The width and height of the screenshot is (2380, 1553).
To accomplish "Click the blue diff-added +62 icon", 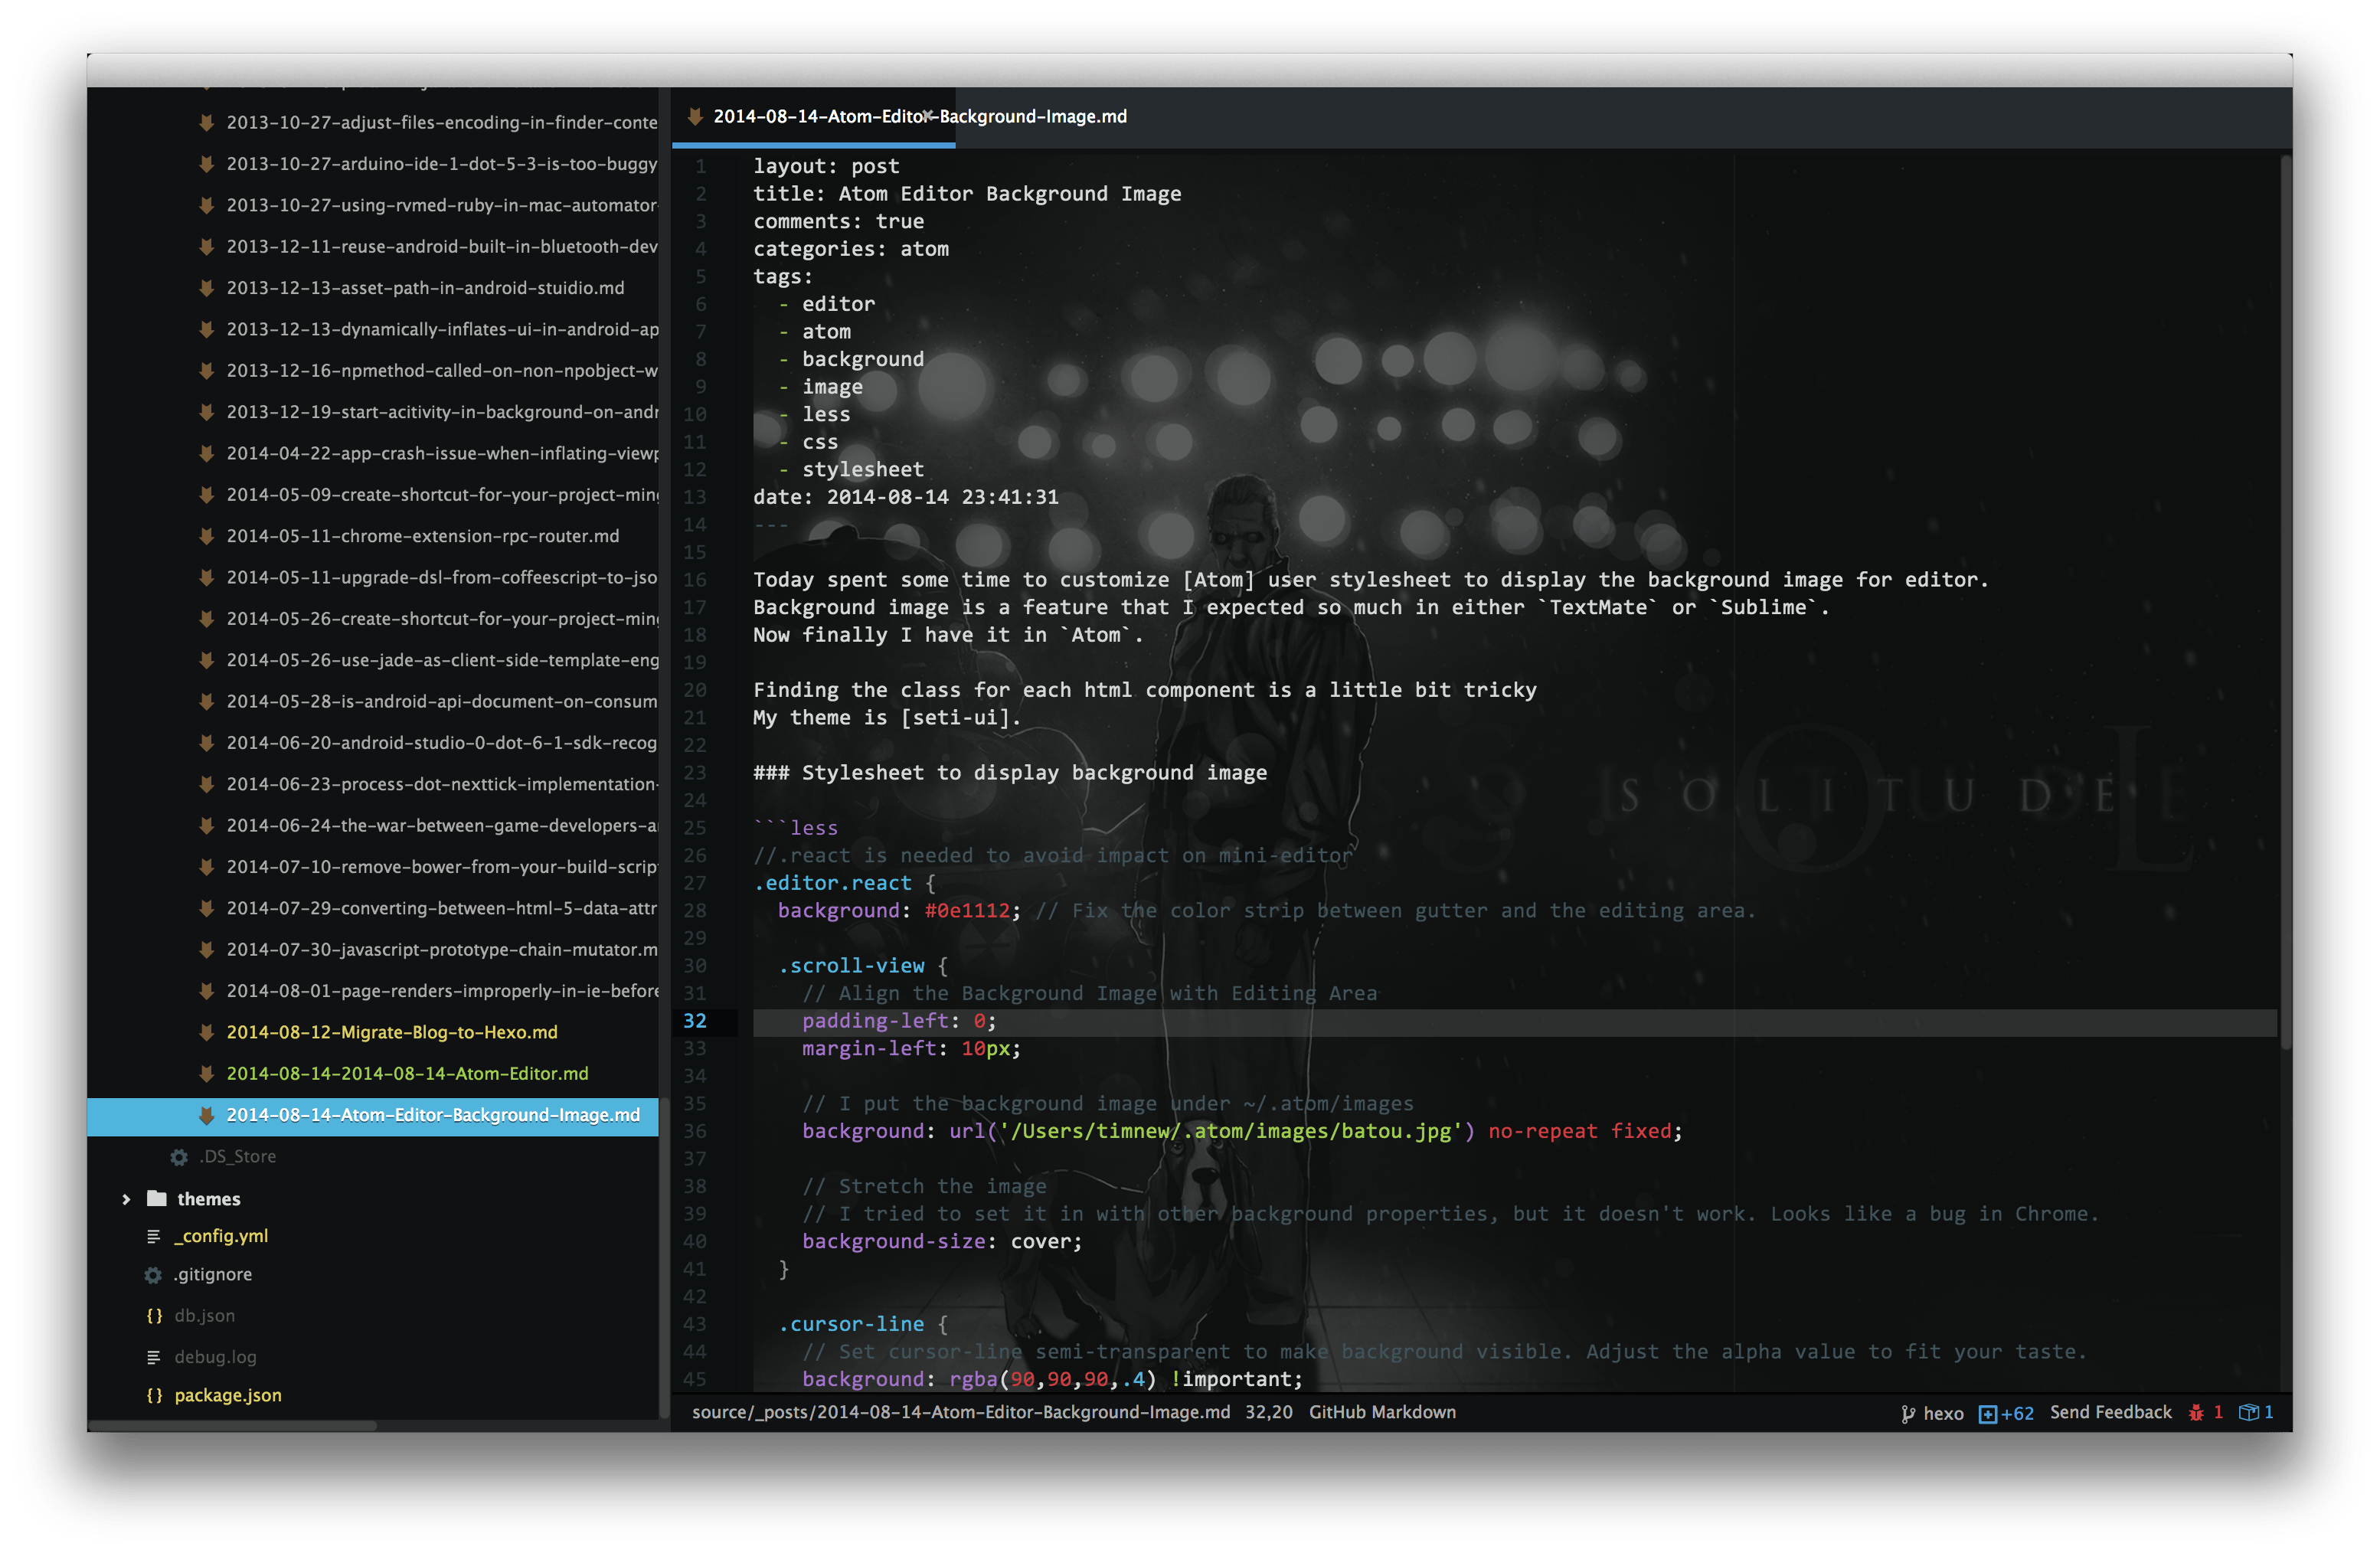I will [1987, 1413].
